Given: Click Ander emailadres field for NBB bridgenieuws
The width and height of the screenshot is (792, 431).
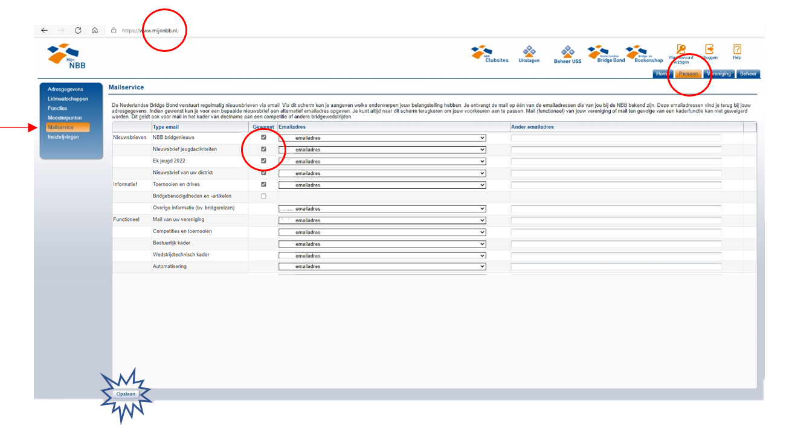Looking at the screenshot, I should 616,138.
